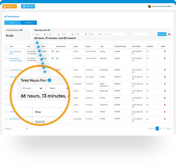Viewport: 176px width, 167px height.
Task: Open the Show 10 rows dropdown
Action: tap(16, 128)
